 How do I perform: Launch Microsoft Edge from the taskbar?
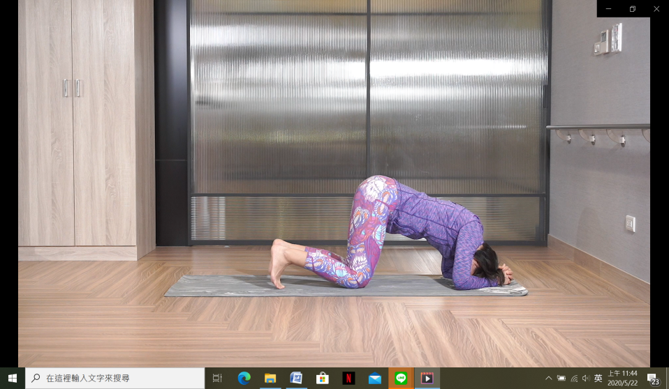pos(244,379)
